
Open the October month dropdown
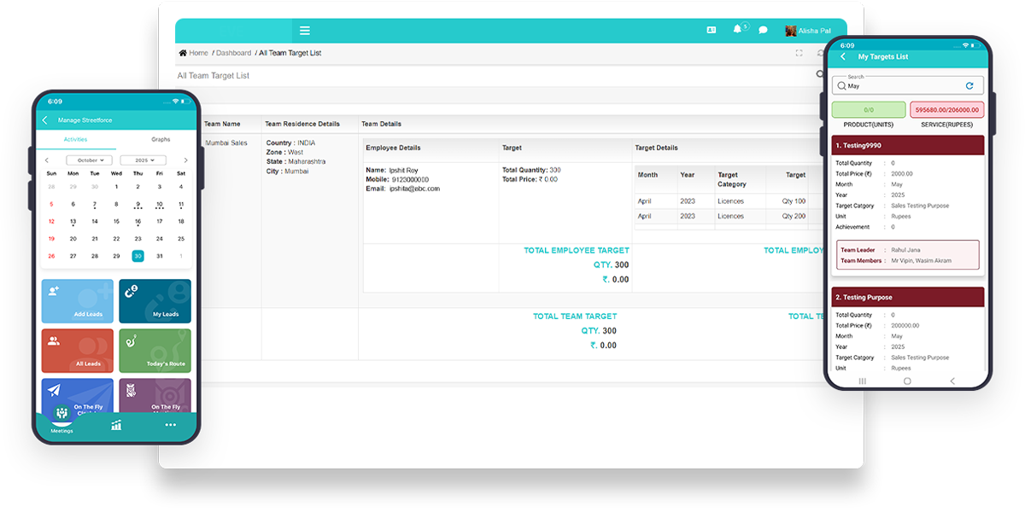point(90,160)
